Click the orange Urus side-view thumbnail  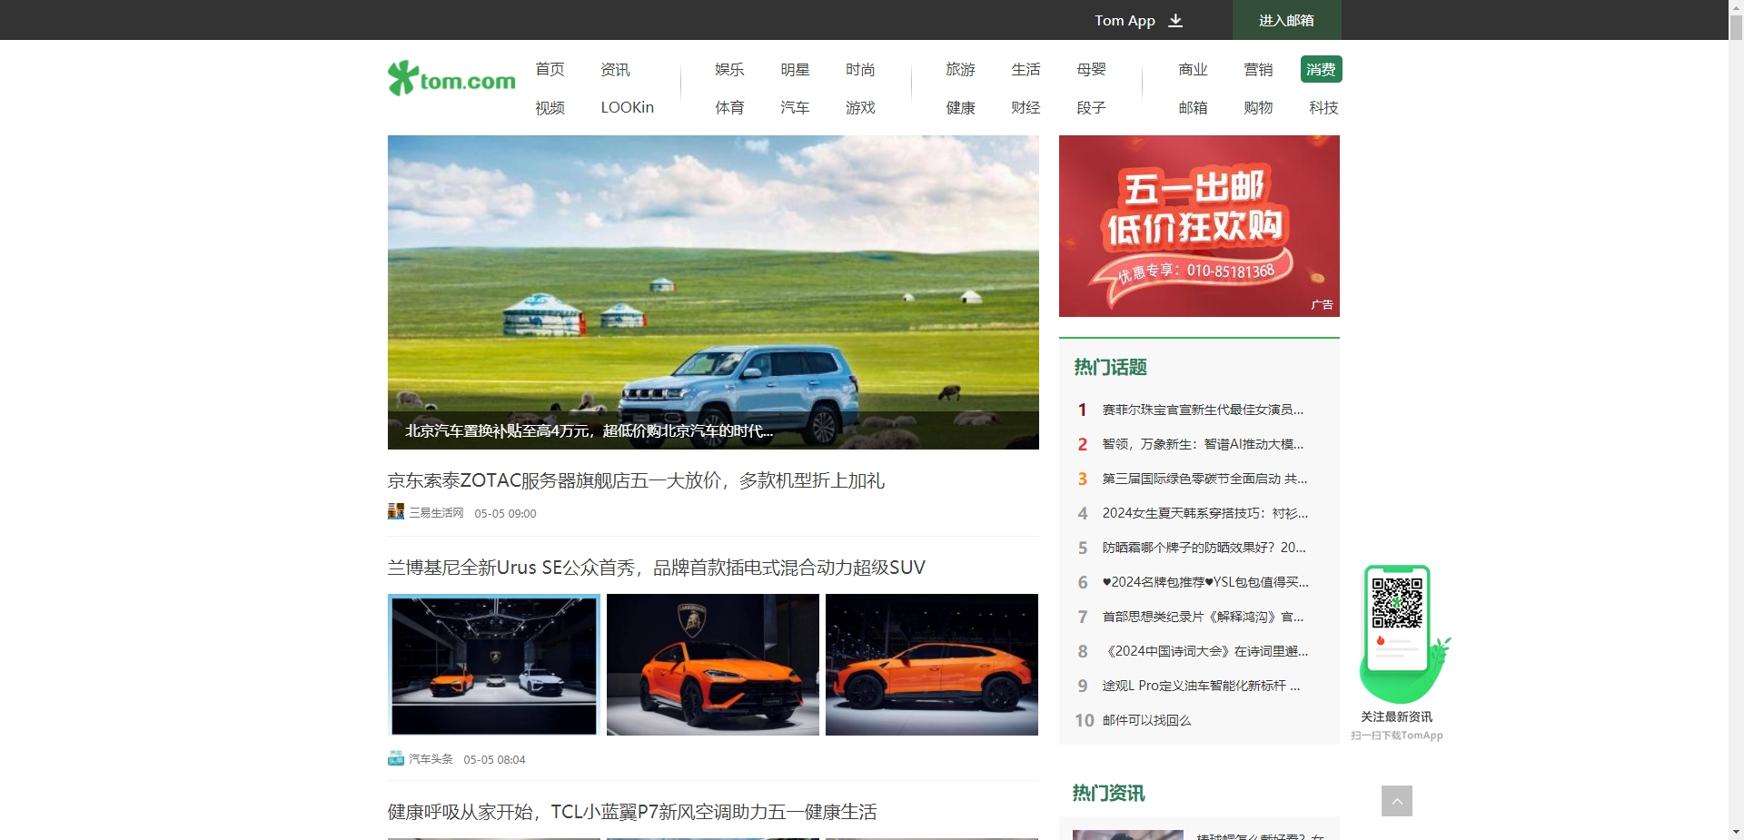(932, 665)
